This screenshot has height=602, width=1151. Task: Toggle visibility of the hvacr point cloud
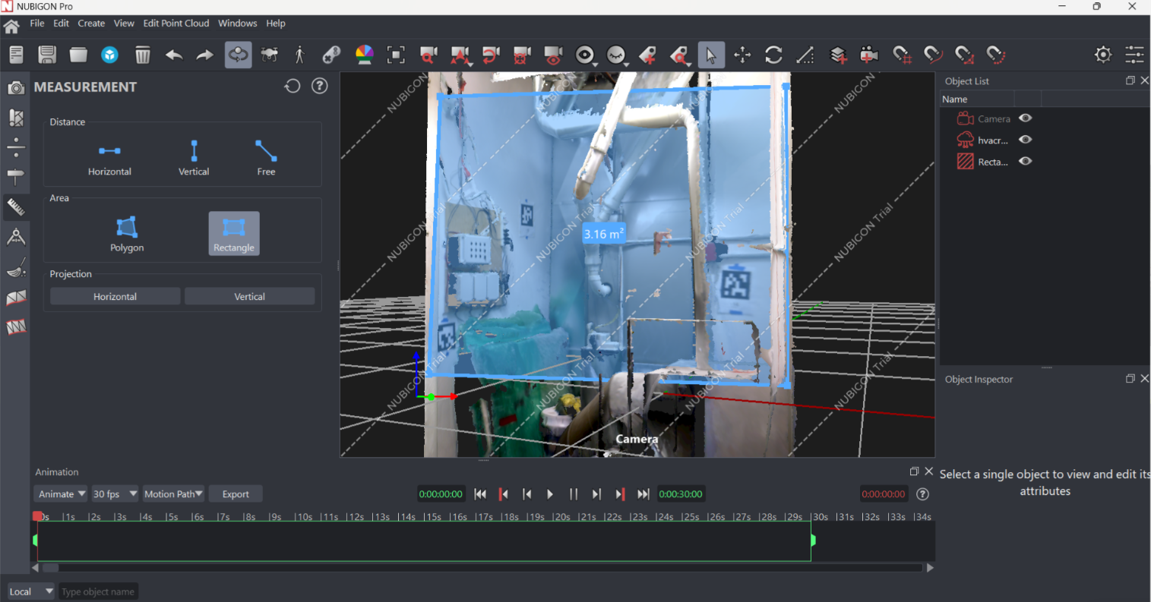[x=1025, y=140]
